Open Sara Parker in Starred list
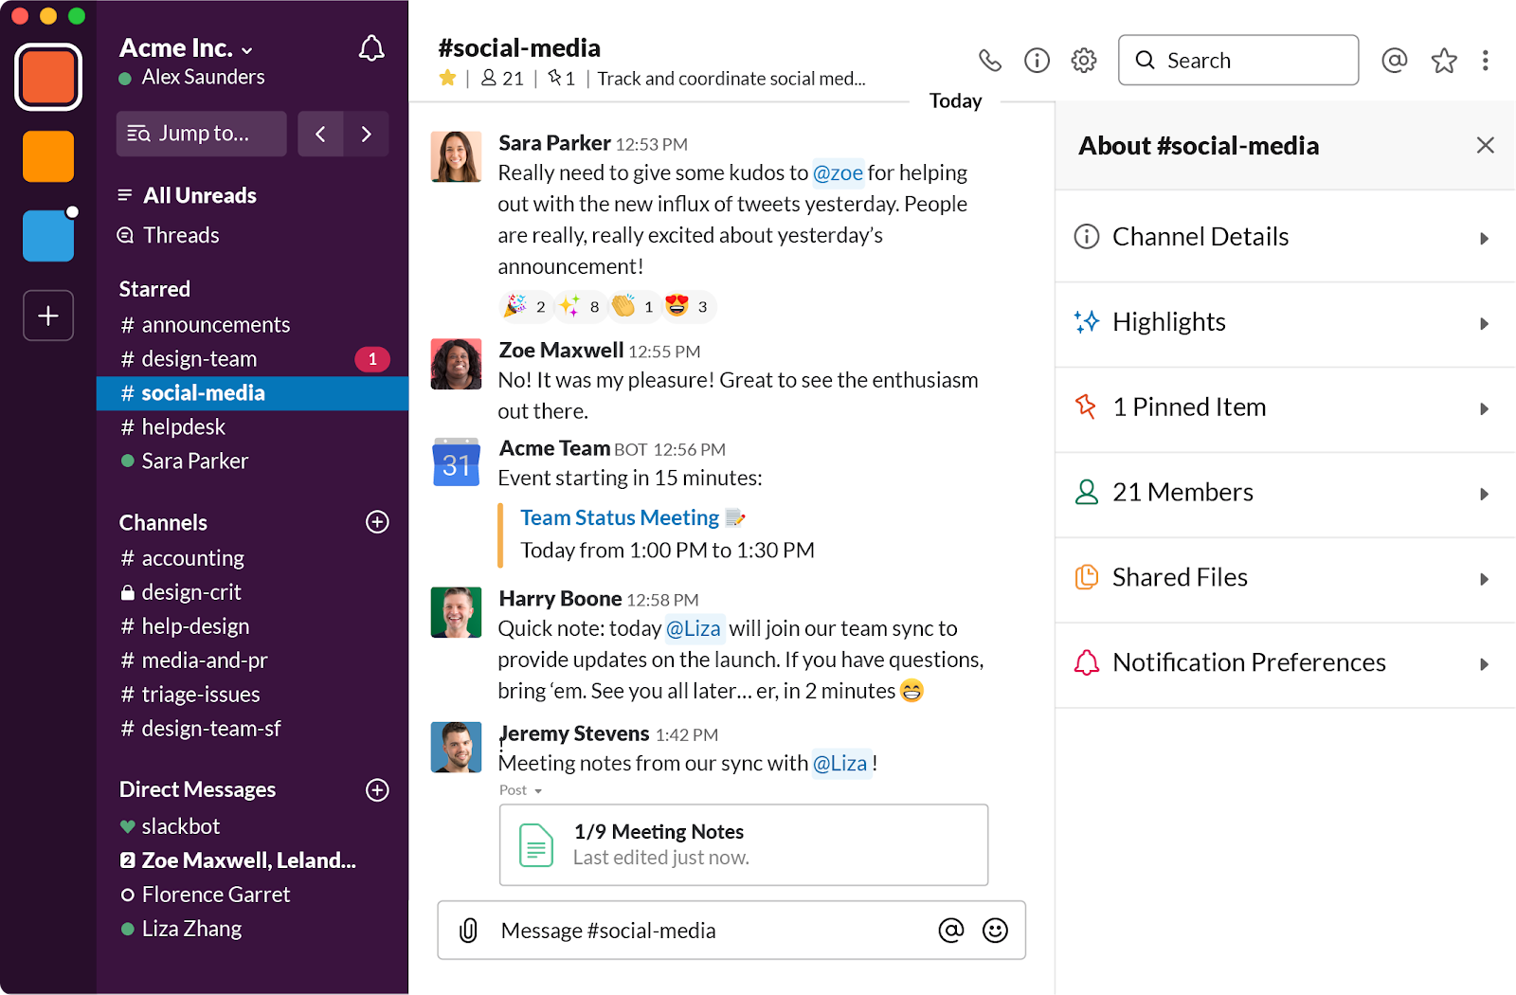The image size is (1516, 995). pos(252,461)
